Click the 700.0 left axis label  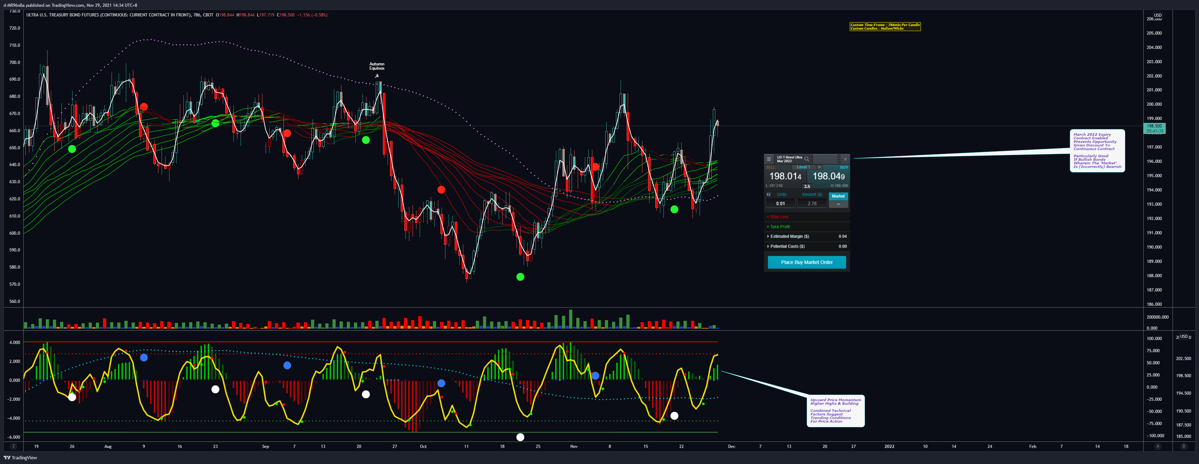pyautogui.click(x=14, y=62)
